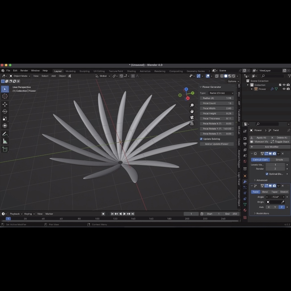The height and width of the screenshot is (291, 291).
Task: Toggle Optimal Display on the Subdivision modifier
Action: coord(266,174)
